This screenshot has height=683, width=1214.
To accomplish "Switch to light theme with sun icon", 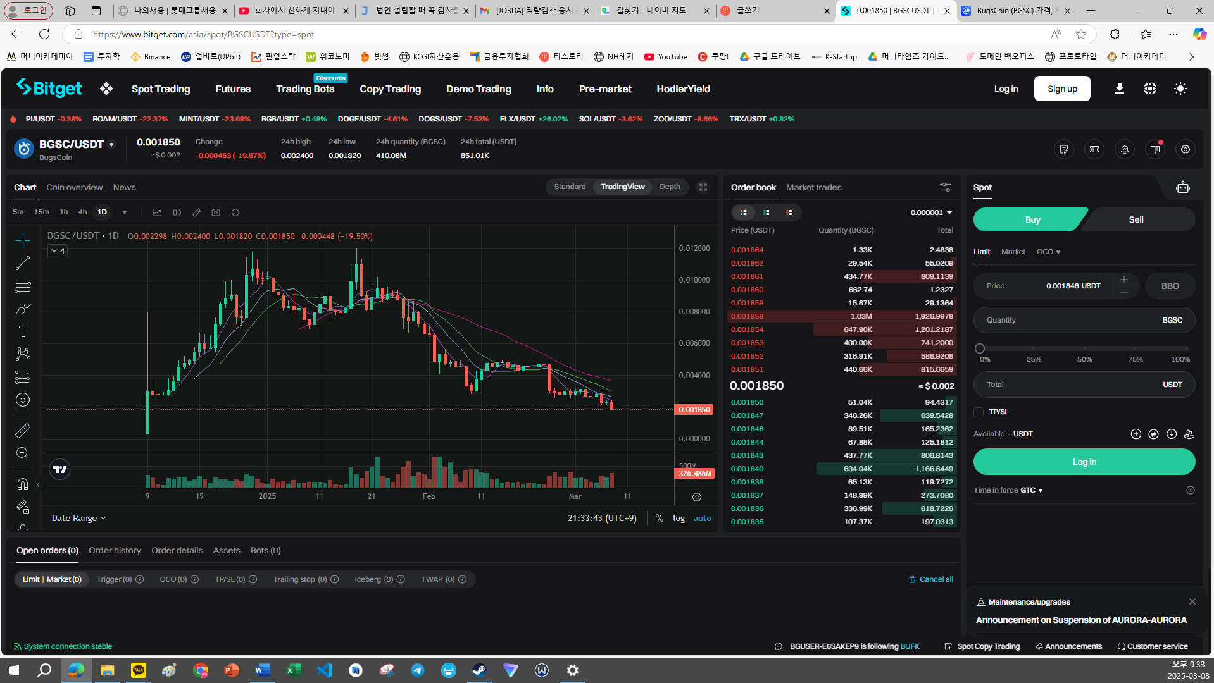I will pyautogui.click(x=1180, y=89).
